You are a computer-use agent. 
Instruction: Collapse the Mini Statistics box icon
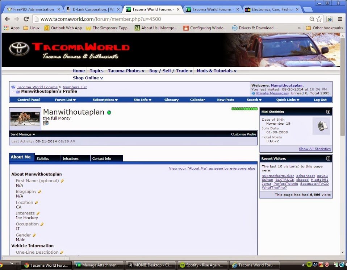pyautogui.click(x=328, y=112)
